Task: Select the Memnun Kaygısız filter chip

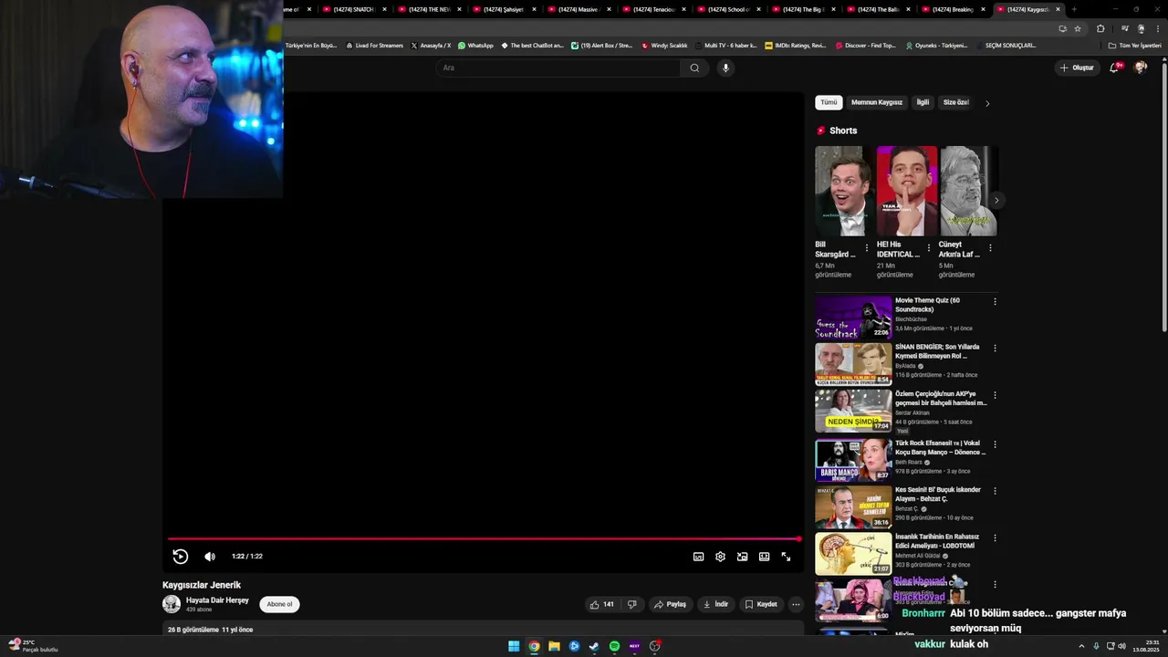Action: [x=877, y=102]
